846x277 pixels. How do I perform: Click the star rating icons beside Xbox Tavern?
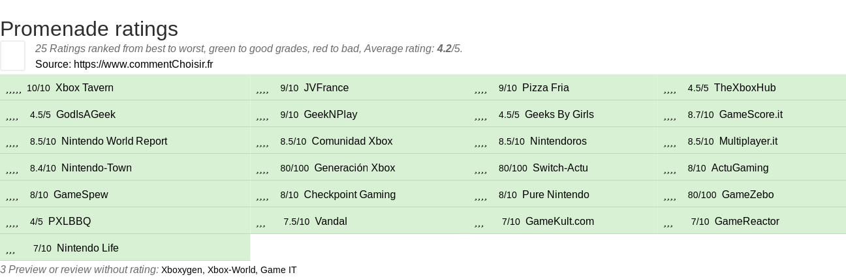tap(14, 89)
